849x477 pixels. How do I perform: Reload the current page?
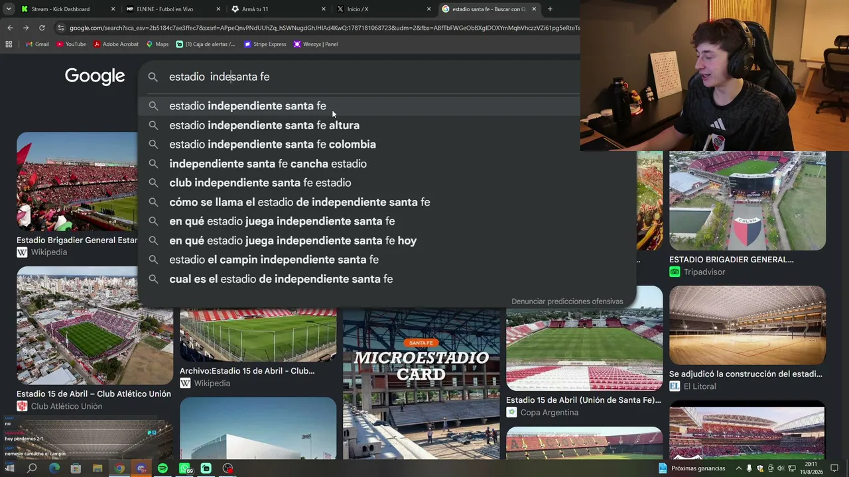click(42, 28)
